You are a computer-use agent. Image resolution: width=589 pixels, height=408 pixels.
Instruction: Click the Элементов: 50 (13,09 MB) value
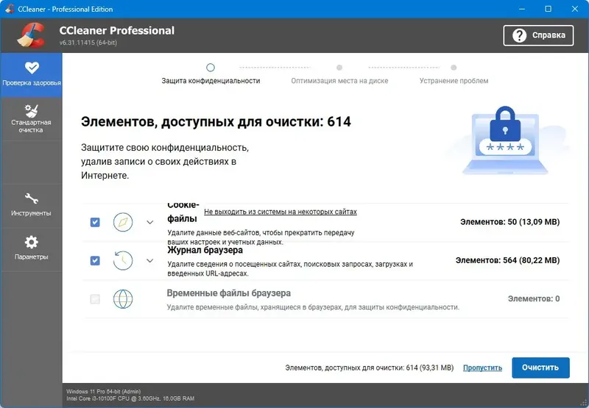[509, 222]
